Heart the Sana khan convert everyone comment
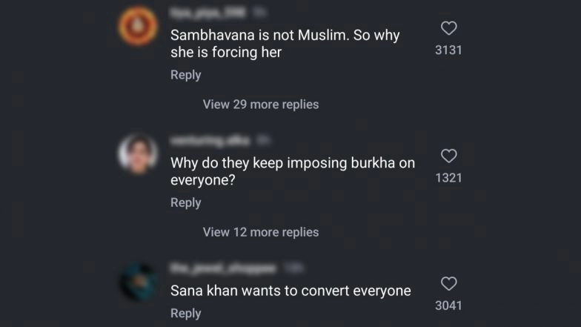 pyautogui.click(x=448, y=284)
